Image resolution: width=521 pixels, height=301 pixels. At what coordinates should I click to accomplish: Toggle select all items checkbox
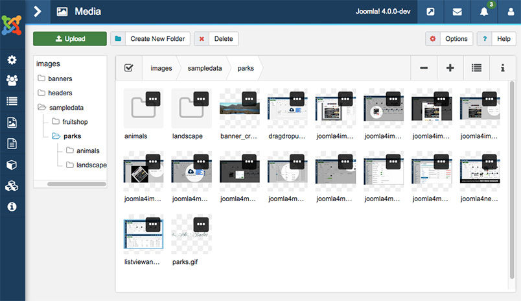129,68
